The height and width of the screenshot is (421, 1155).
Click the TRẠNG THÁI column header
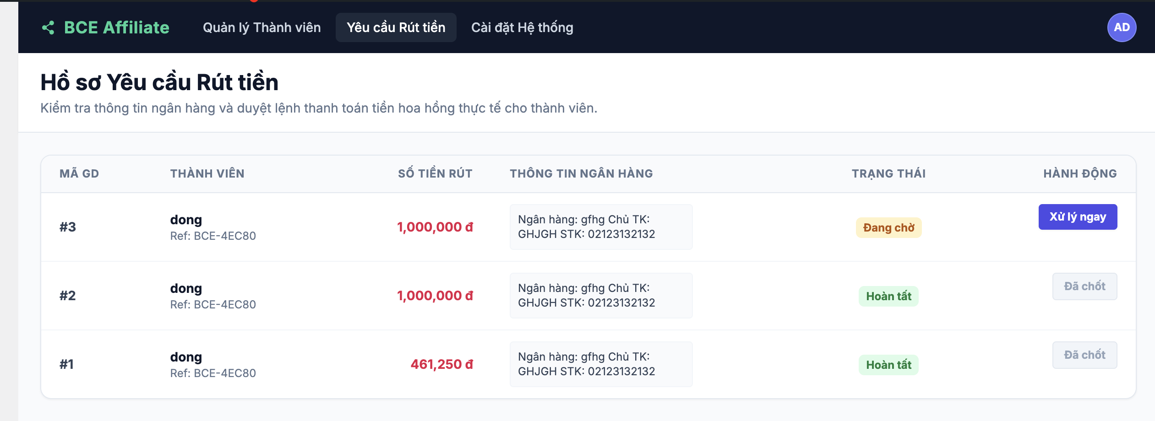[888, 173]
